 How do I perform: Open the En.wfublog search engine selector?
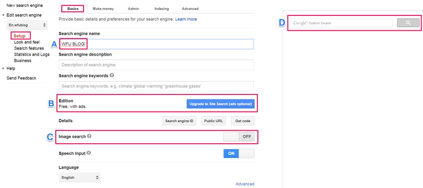point(27,25)
